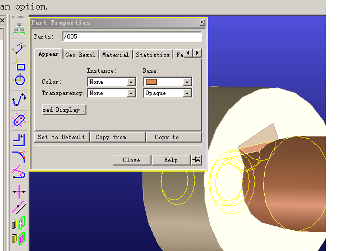Select the blue octagon polygon tool
This screenshot has width=359, height=251.
pyautogui.click(x=19, y=79)
